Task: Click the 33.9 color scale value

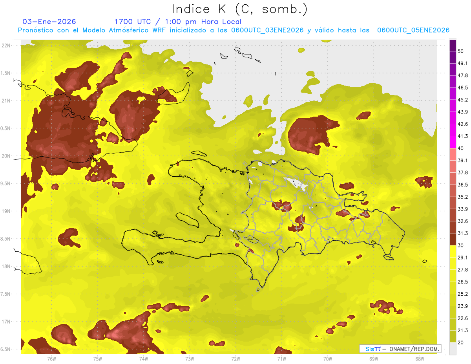Action: (x=463, y=209)
